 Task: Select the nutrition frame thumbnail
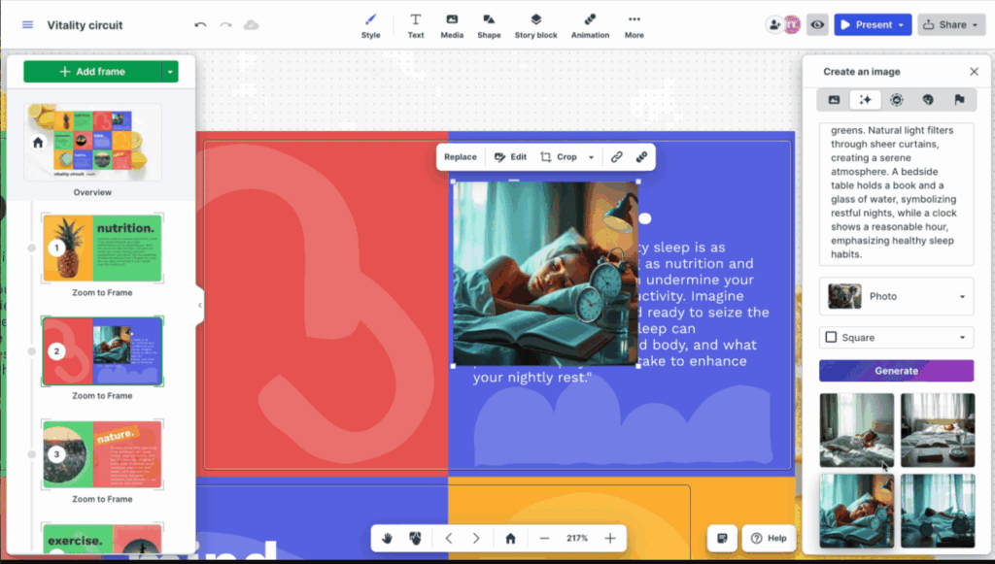(102, 249)
